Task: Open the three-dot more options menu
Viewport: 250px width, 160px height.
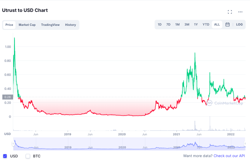Action: tap(240, 12)
